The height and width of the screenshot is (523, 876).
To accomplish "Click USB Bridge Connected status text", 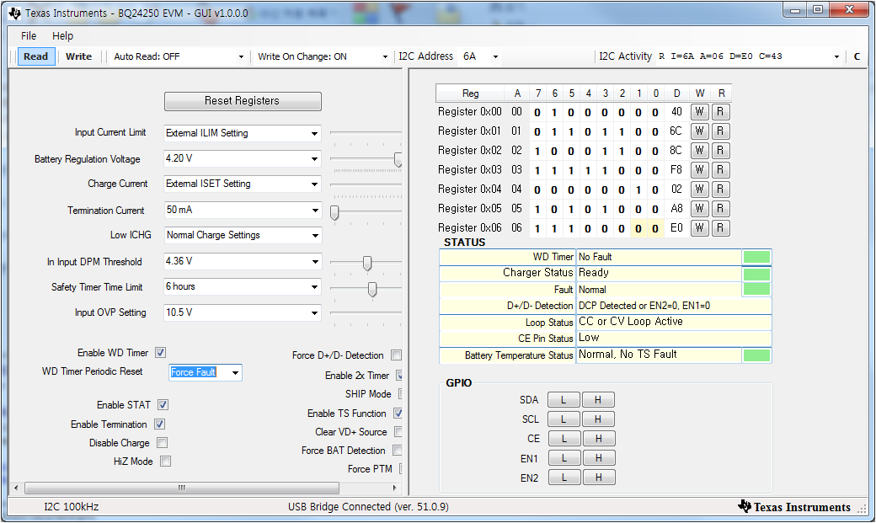I will click(x=368, y=507).
